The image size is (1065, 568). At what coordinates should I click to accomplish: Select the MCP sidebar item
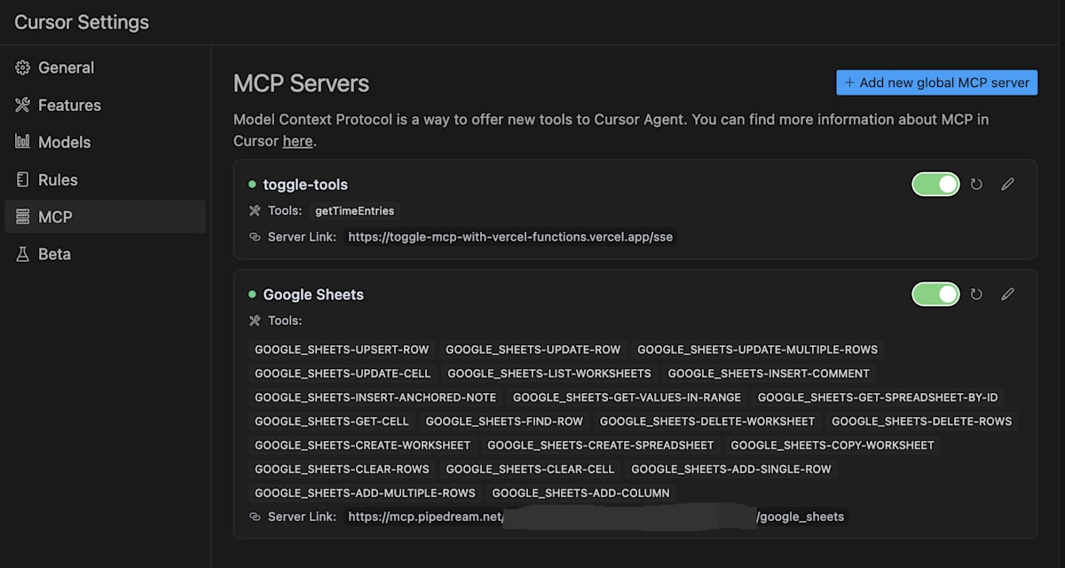[x=105, y=217]
